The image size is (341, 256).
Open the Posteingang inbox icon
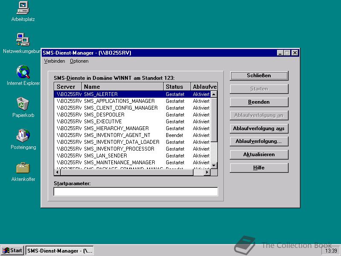[x=23, y=139]
